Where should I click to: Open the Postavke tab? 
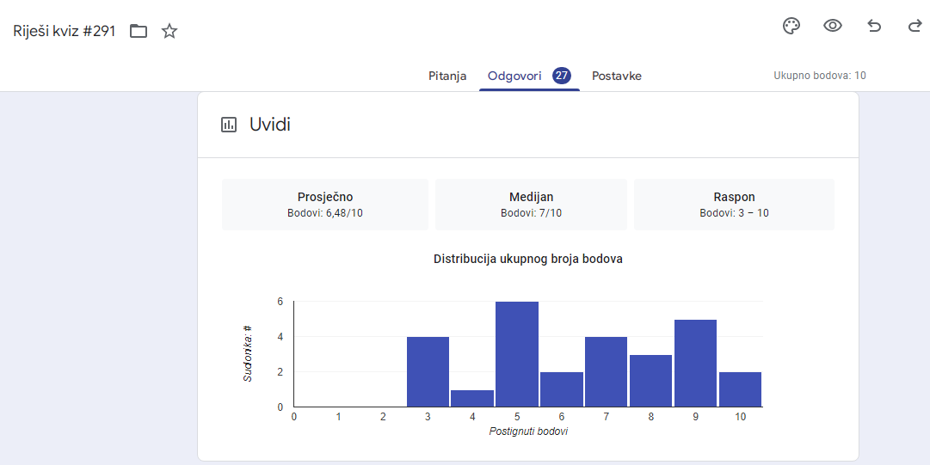point(616,76)
